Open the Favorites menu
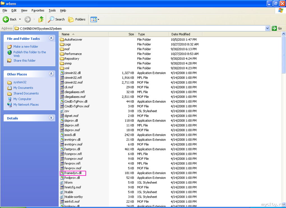Viewport: 286px width, 208px height. tap(38, 10)
